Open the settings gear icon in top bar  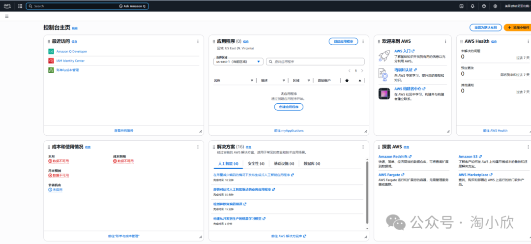495,6
